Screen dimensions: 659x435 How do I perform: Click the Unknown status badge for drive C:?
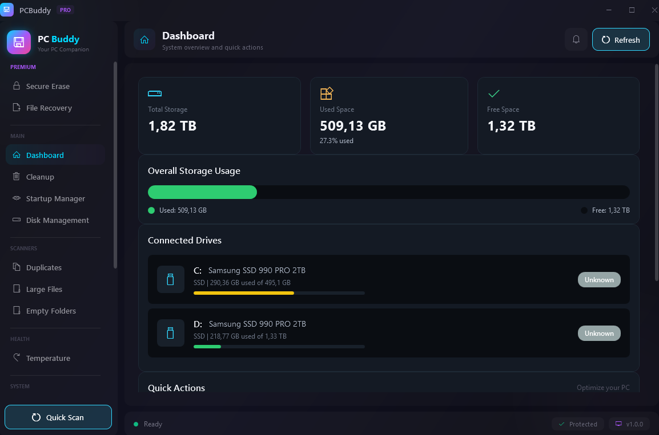(x=599, y=279)
